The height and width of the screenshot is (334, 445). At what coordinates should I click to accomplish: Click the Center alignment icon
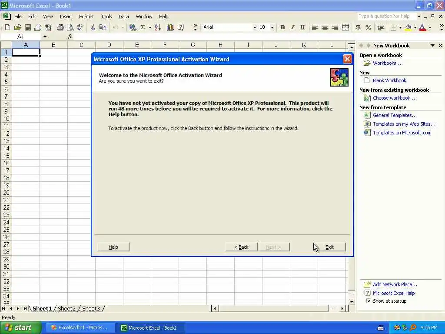(x=325, y=27)
